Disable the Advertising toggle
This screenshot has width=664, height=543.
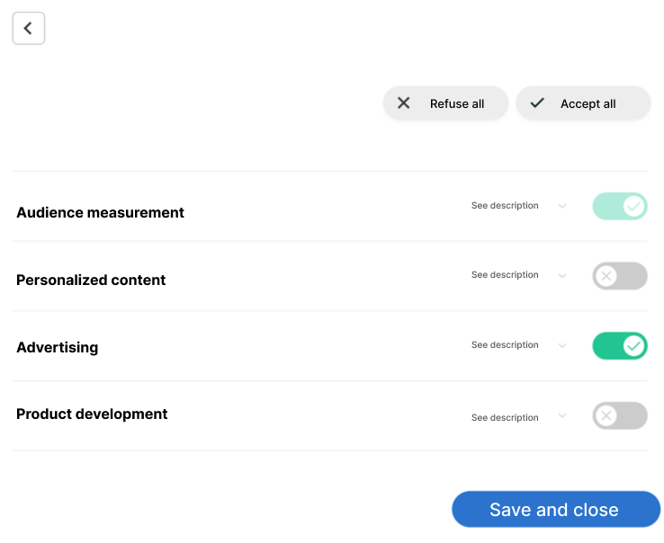click(x=619, y=346)
